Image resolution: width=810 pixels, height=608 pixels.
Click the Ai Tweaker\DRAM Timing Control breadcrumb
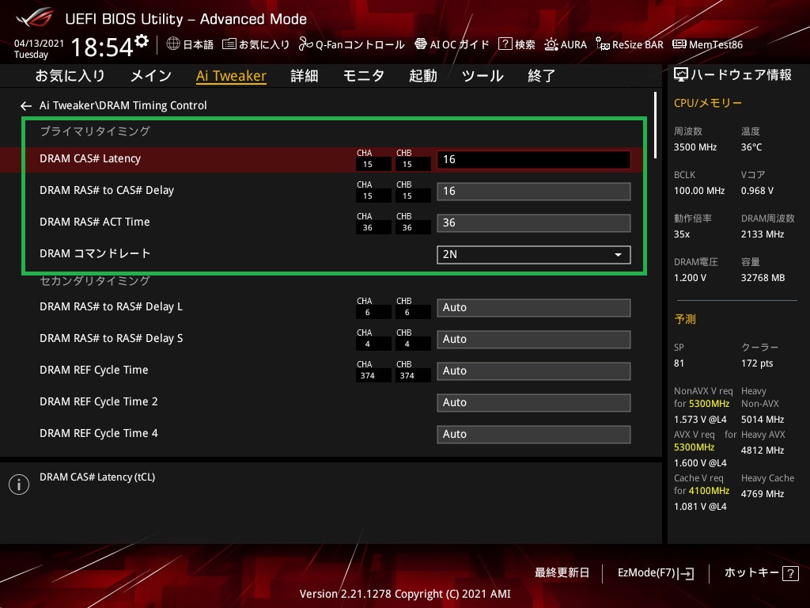click(123, 105)
